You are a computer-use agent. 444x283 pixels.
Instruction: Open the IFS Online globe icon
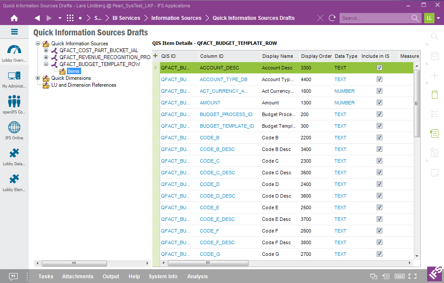point(14,128)
